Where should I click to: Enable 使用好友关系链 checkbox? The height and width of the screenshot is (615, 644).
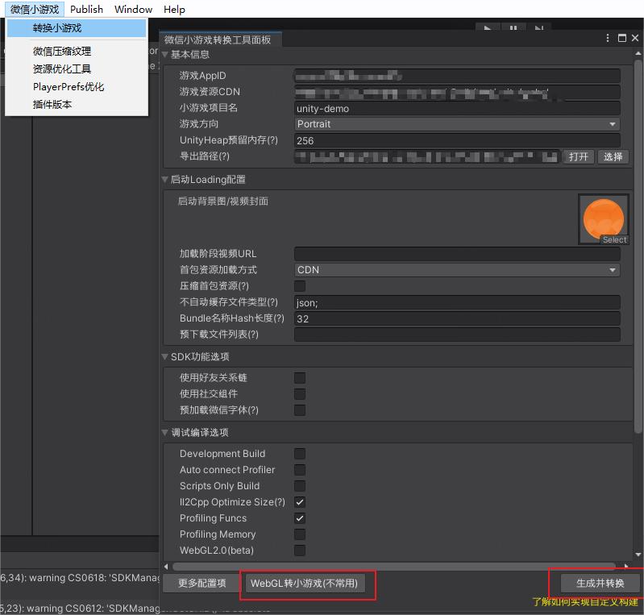(x=300, y=377)
